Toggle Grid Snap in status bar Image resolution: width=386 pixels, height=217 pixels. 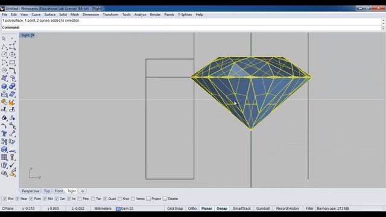[x=175, y=209]
